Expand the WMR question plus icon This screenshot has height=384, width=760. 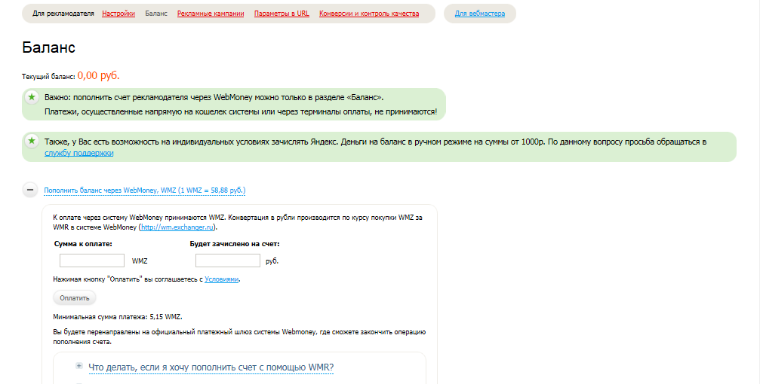(x=79, y=366)
